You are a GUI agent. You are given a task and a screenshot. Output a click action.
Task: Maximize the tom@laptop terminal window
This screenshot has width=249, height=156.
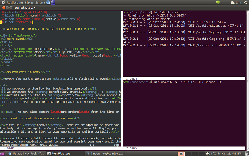pyautogui.click(x=11, y=7)
